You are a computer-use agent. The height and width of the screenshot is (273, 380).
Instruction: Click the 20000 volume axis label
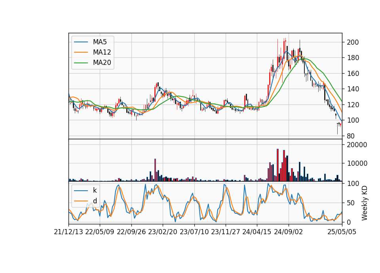pos(357,145)
